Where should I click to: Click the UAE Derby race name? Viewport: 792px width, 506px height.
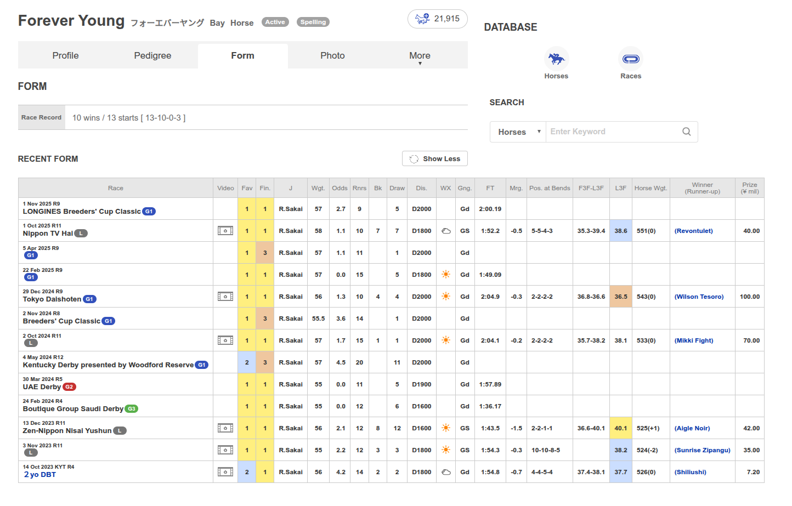(42, 387)
